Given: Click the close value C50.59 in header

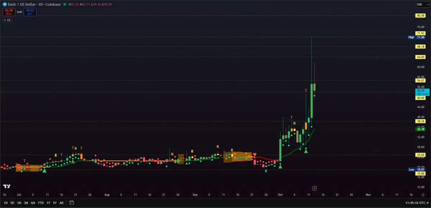Looking at the screenshot, I should (107, 4).
